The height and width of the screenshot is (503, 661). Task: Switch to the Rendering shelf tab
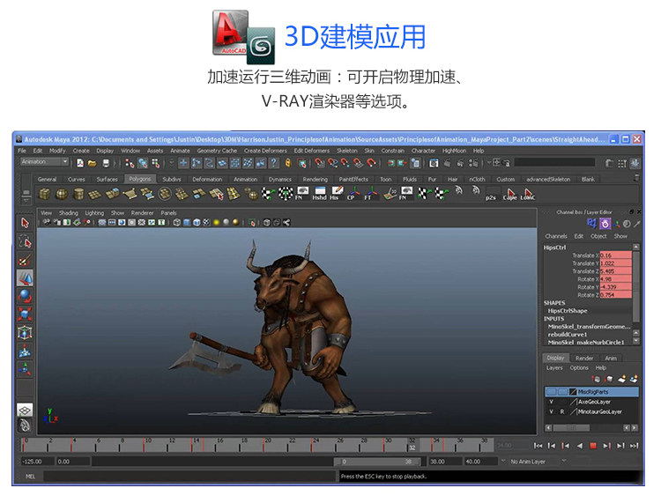[315, 180]
